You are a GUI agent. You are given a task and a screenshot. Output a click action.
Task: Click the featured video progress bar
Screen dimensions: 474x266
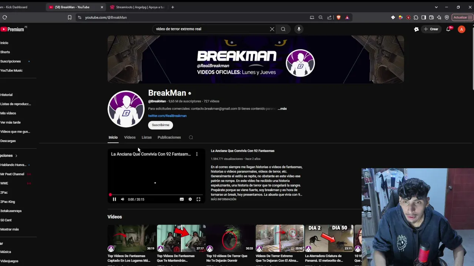pyautogui.click(x=156, y=195)
